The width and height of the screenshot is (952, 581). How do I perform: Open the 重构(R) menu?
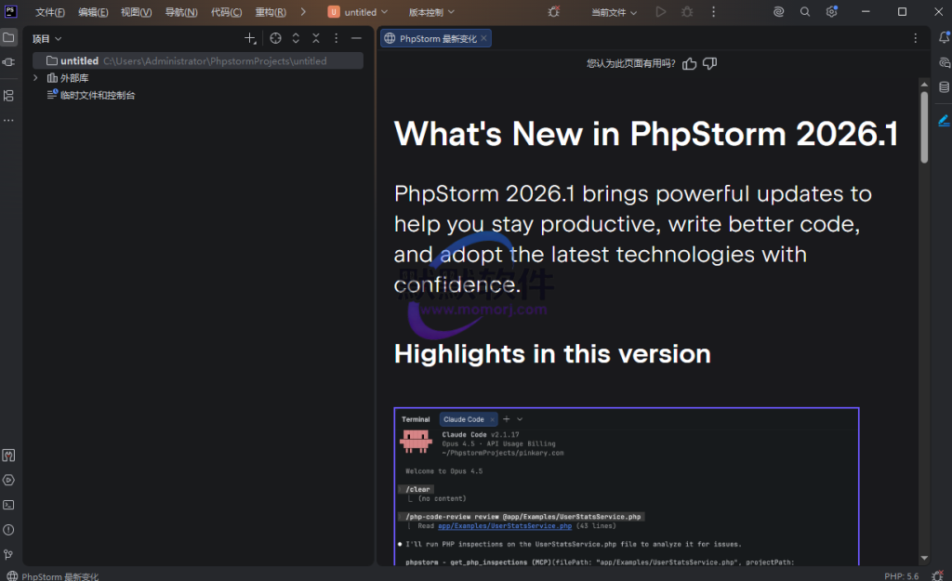point(271,12)
